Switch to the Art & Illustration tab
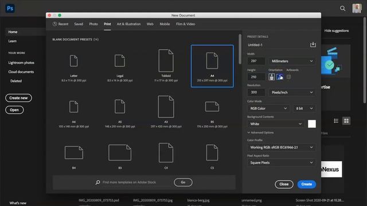 pyautogui.click(x=128, y=24)
